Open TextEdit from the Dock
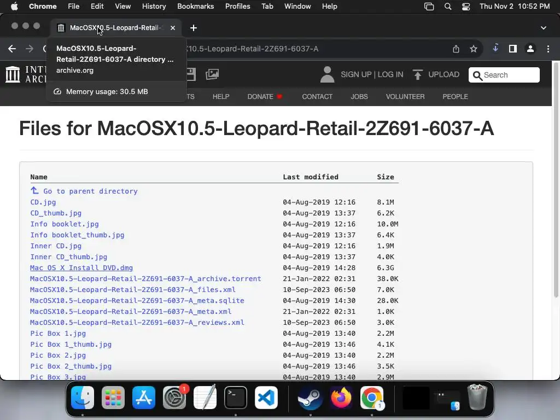 tap(205, 398)
